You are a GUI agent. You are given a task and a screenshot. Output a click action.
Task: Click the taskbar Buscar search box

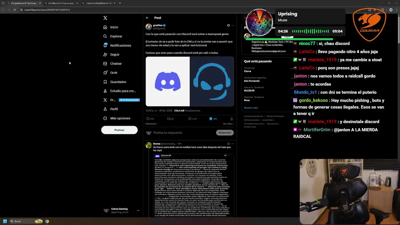(26, 221)
